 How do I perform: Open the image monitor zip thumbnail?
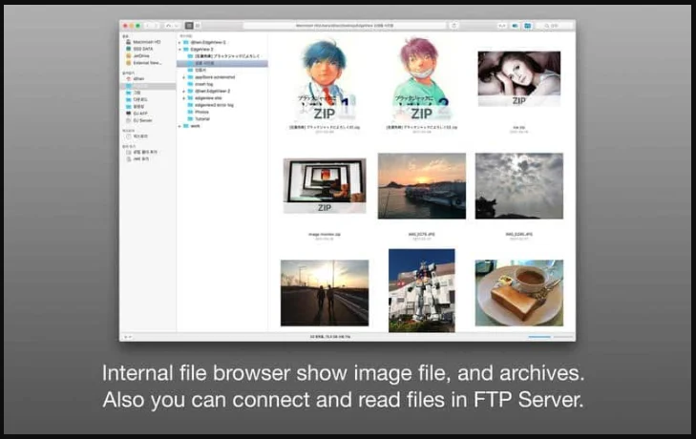coord(325,185)
